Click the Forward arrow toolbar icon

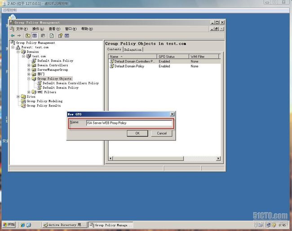click(19, 35)
